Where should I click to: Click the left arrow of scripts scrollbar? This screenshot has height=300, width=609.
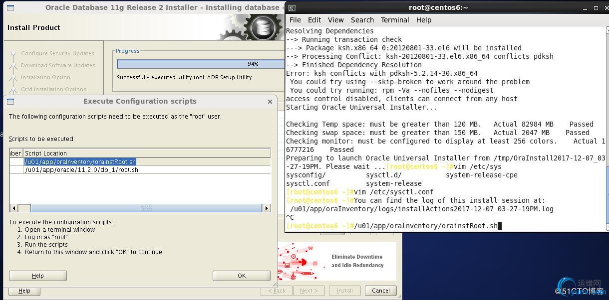[x=13, y=208]
